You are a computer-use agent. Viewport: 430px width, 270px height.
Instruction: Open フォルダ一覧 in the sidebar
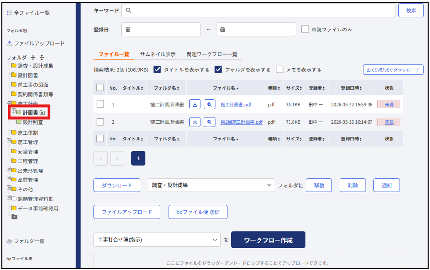coord(29,241)
